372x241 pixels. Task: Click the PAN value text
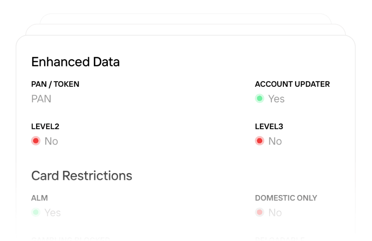(41, 99)
